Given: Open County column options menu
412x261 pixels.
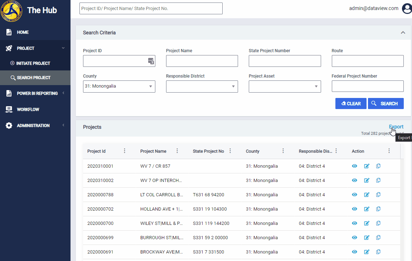Looking at the screenshot, I should (x=283, y=151).
